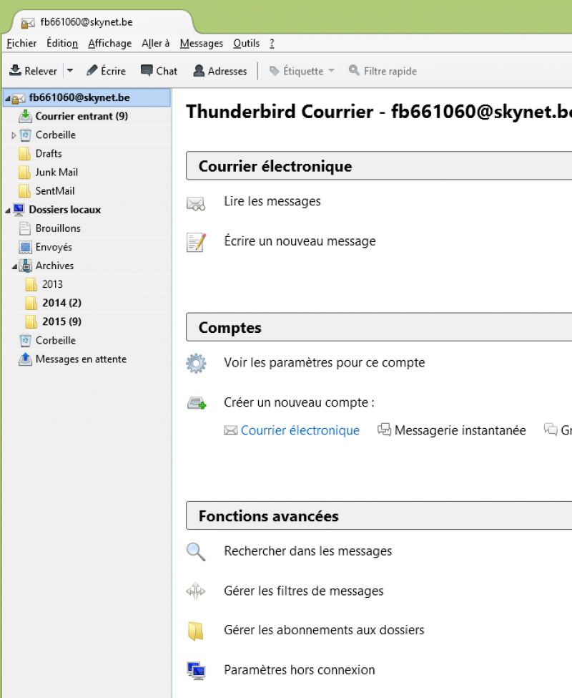The image size is (572, 698).
Task: Open the Adresses address book
Action: click(x=220, y=71)
